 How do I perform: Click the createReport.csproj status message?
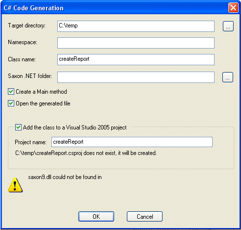coord(86,153)
